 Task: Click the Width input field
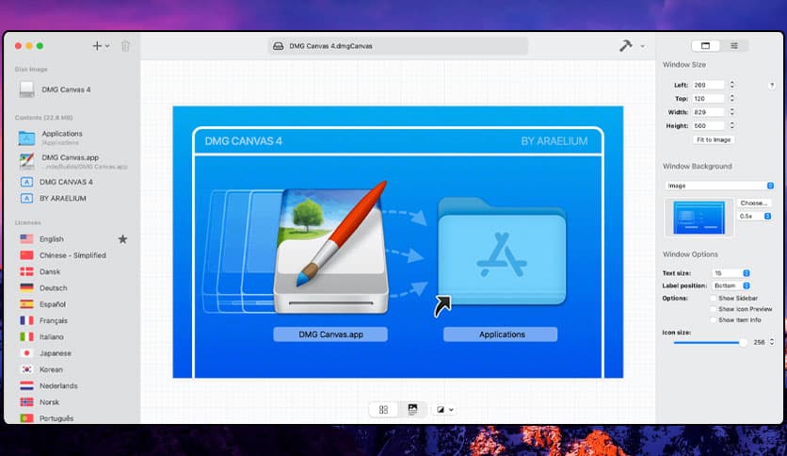[708, 112]
